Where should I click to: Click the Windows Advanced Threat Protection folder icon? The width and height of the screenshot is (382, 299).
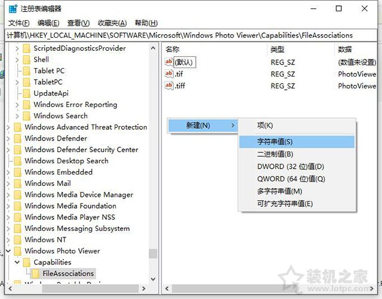click(17, 127)
